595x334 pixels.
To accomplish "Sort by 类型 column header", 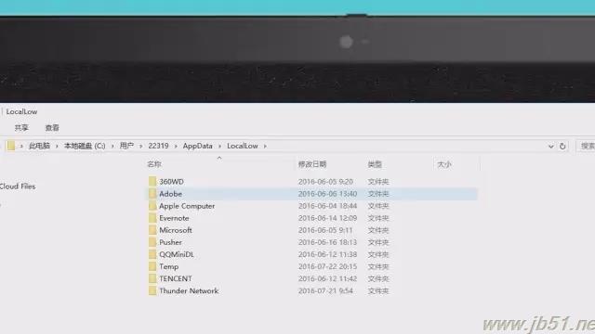I will point(375,164).
